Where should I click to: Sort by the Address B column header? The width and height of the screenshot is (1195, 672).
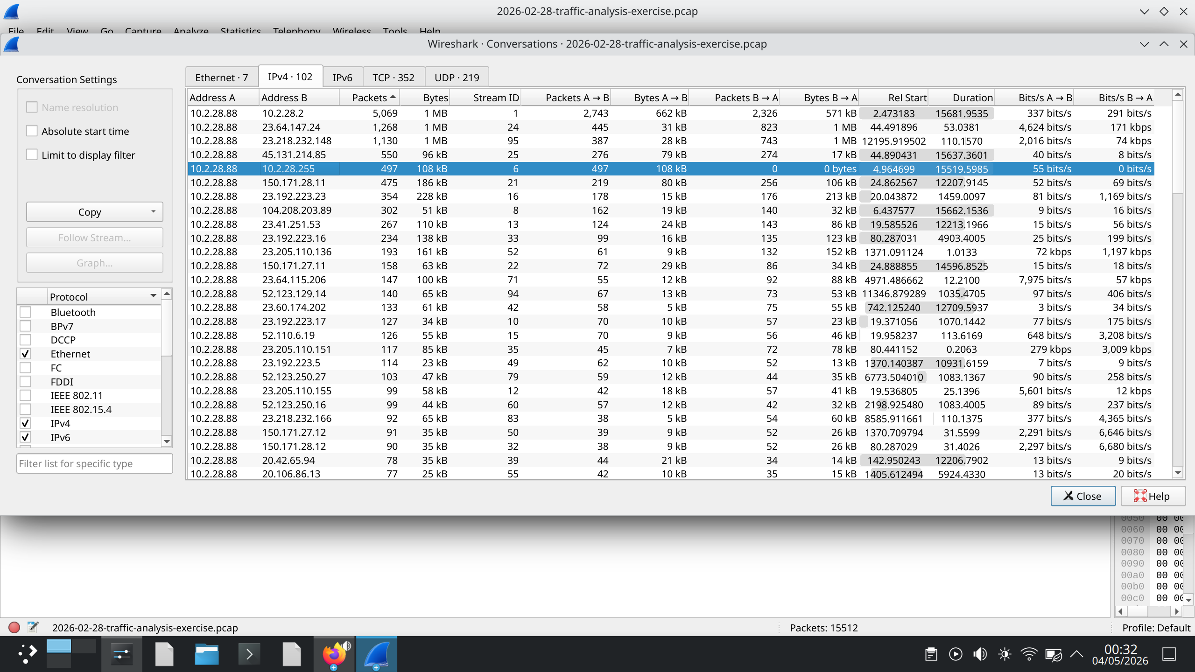pos(299,98)
